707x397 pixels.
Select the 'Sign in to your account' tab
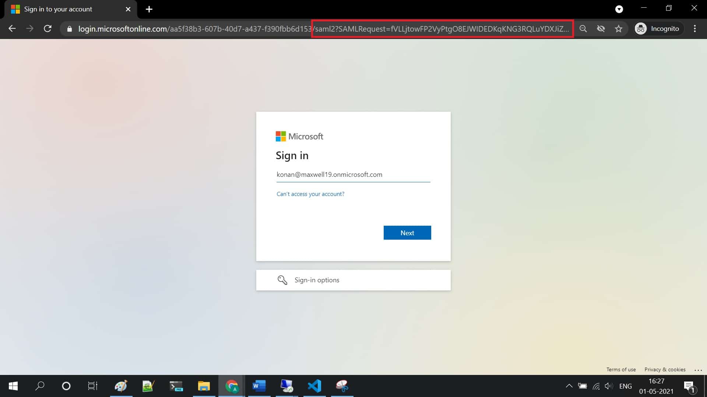(x=71, y=9)
